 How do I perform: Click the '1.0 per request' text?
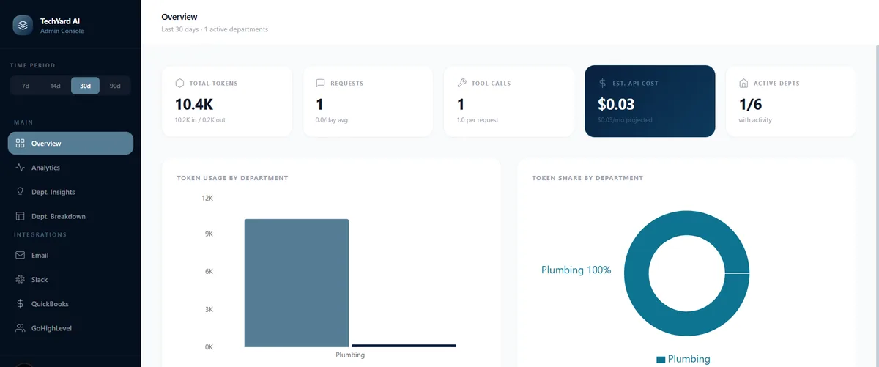[477, 119]
